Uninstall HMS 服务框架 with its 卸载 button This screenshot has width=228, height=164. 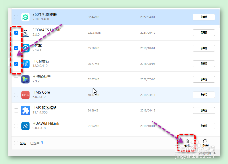204,110
